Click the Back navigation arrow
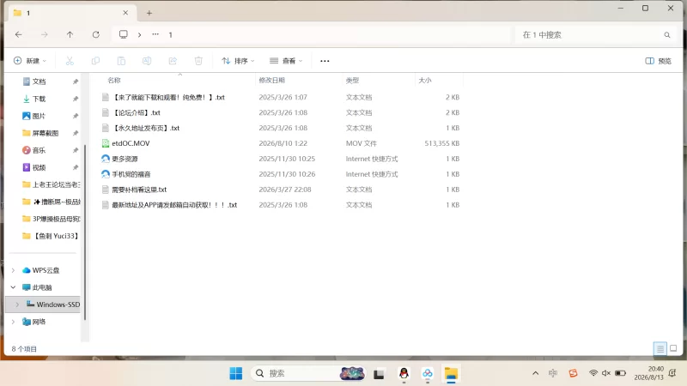 point(18,34)
